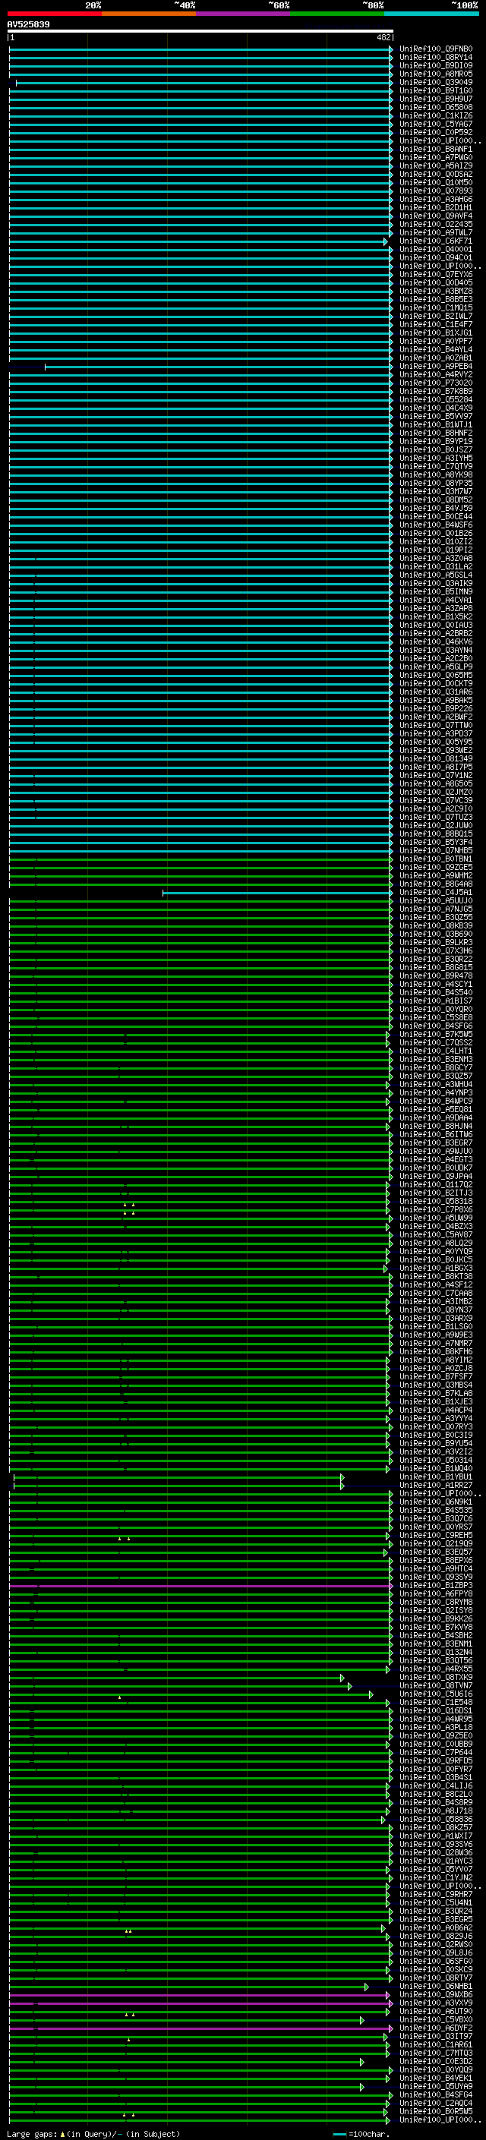The image size is (486, 2140).
Task: Open hit UniRef100_Q8TXK9
Action: click(435, 1677)
